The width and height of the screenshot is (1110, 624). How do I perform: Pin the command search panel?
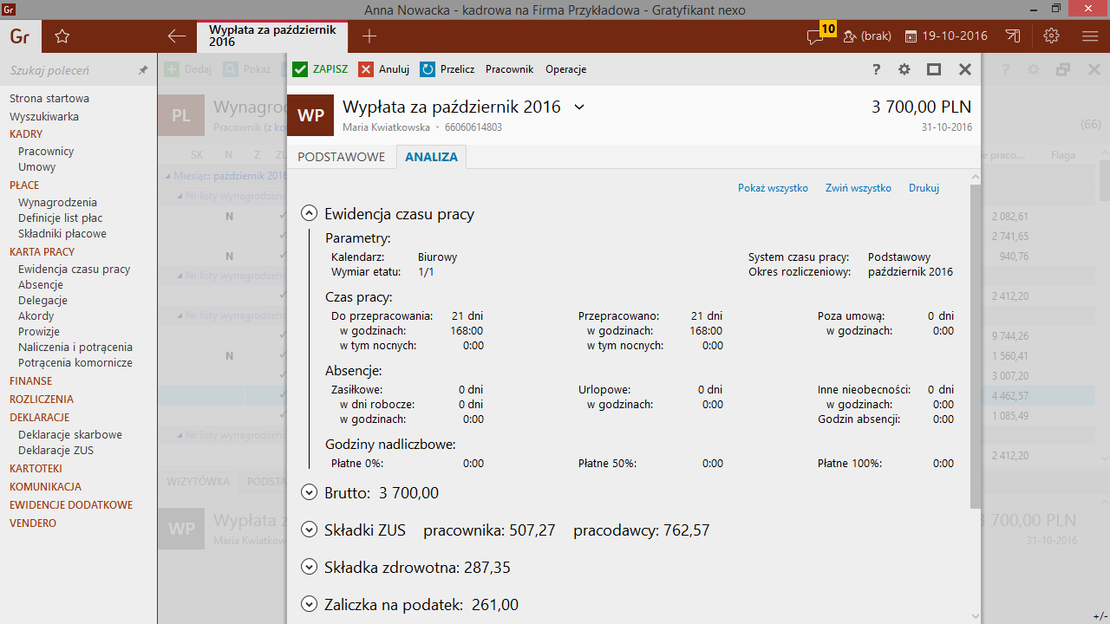pyautogui.click(x=143, y=70)
